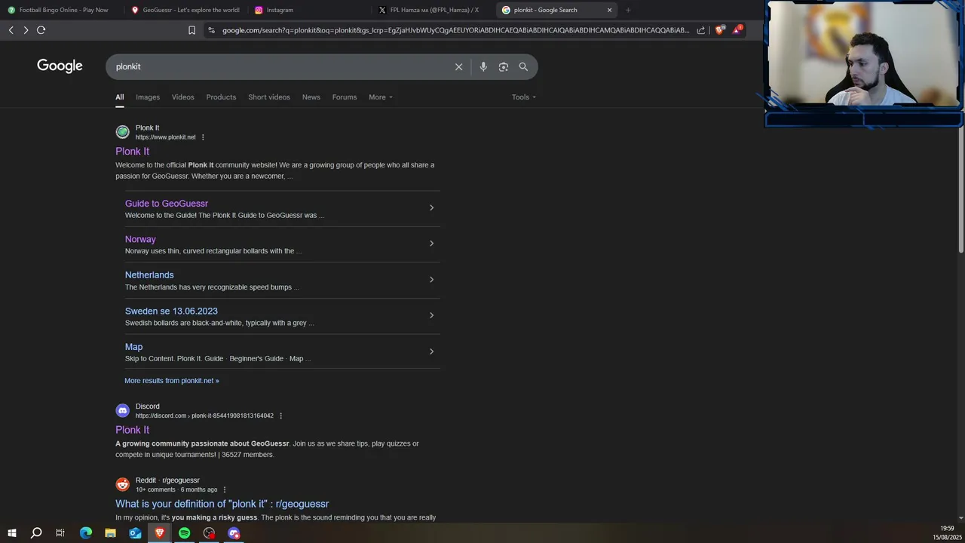Open the Map sitelink
965x543 pixels.
(x=133, y=347)
